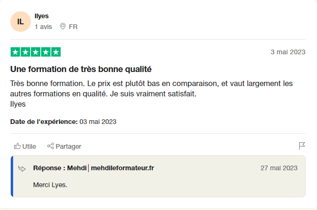Open the reviewer name Ilyes
317x210 pixels.
(41, 16)
